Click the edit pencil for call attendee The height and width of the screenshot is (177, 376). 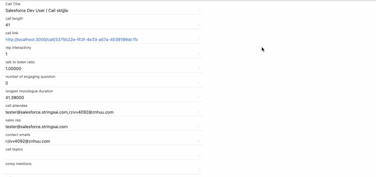(199, 112)
